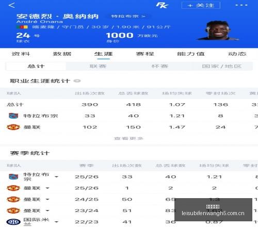This screenshot has height=227, width=258.
Task: Tap the Cameroon flag icon
Action: pyautogui.click(x=22, y=27)
